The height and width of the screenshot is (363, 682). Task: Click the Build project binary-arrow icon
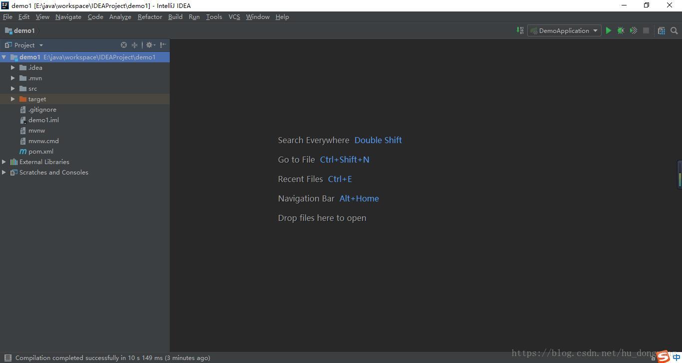coord(520,30)
